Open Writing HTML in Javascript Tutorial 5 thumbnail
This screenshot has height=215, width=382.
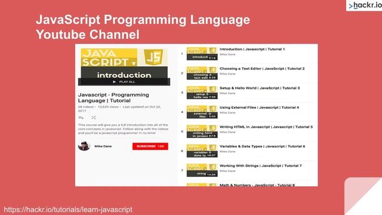202,131
